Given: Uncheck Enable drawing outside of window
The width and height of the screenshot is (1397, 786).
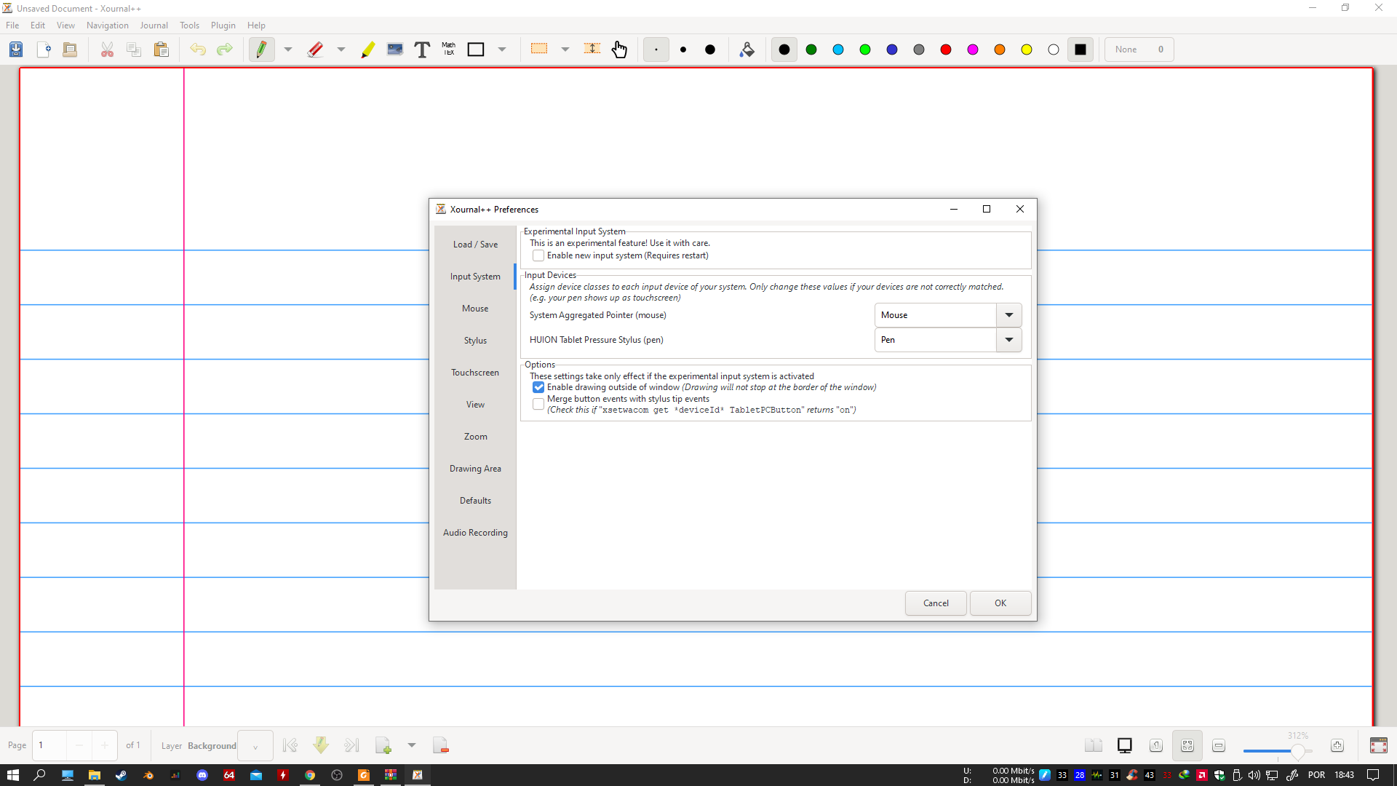Looking at the screenshot, I should [x=538, y=387].
